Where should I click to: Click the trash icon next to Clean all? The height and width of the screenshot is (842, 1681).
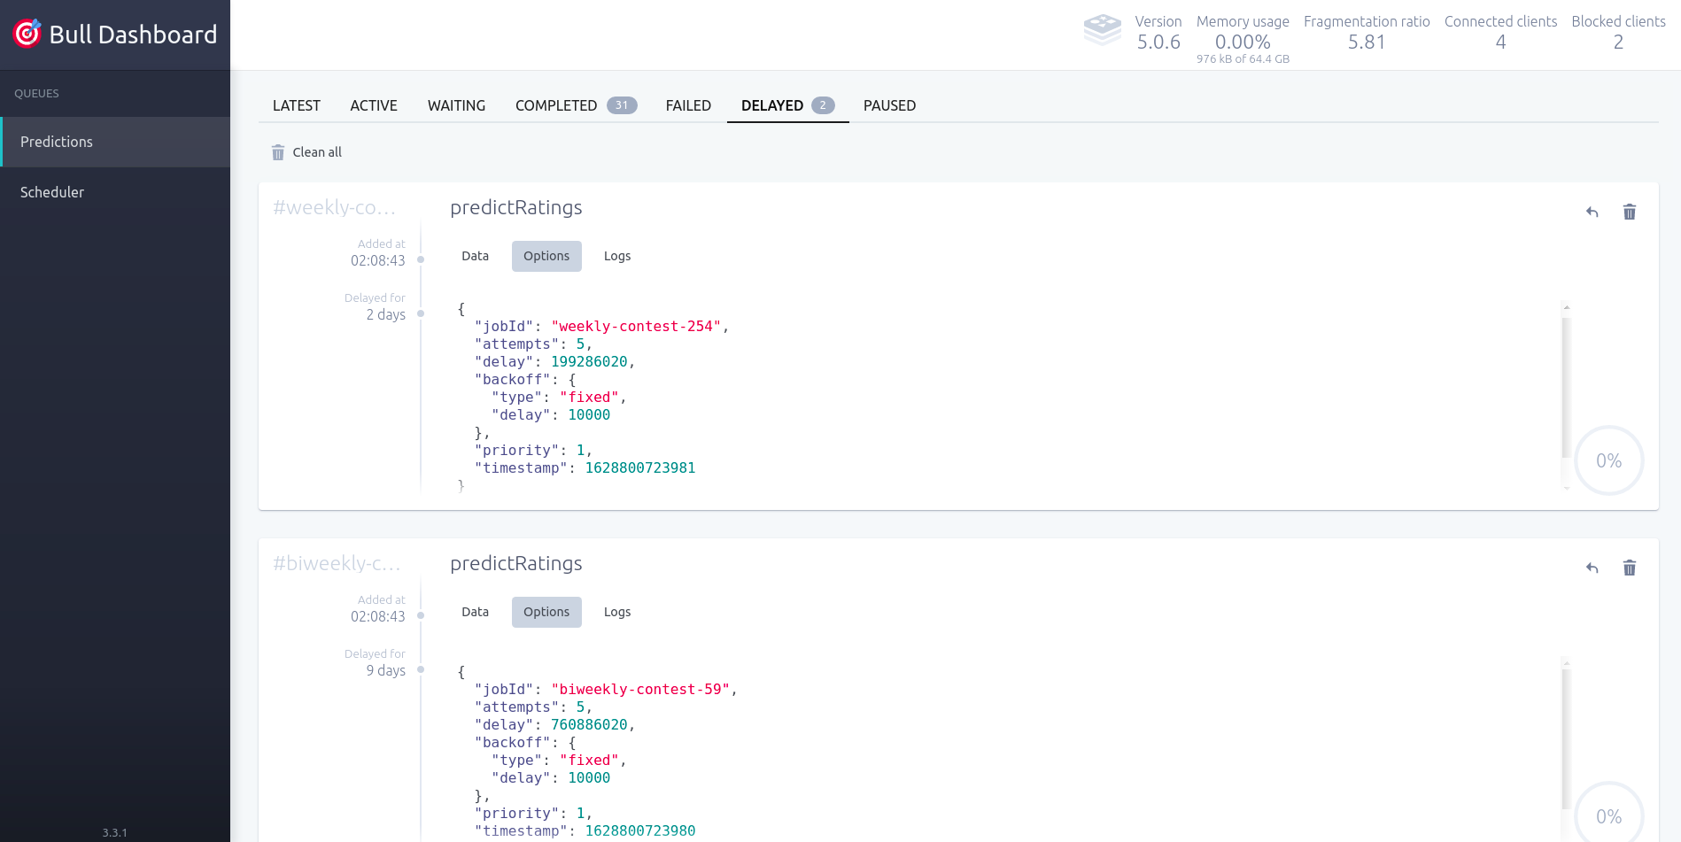[x=278, y=152]
